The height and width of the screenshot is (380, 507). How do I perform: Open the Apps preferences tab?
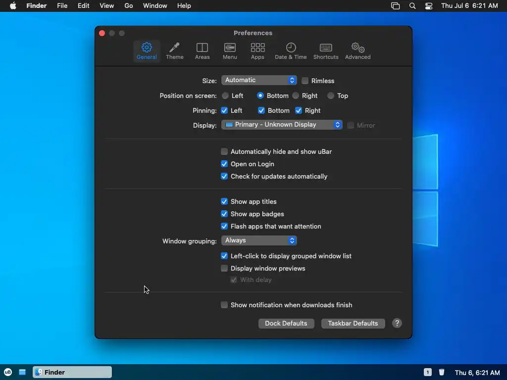click(x=257, y=51)
